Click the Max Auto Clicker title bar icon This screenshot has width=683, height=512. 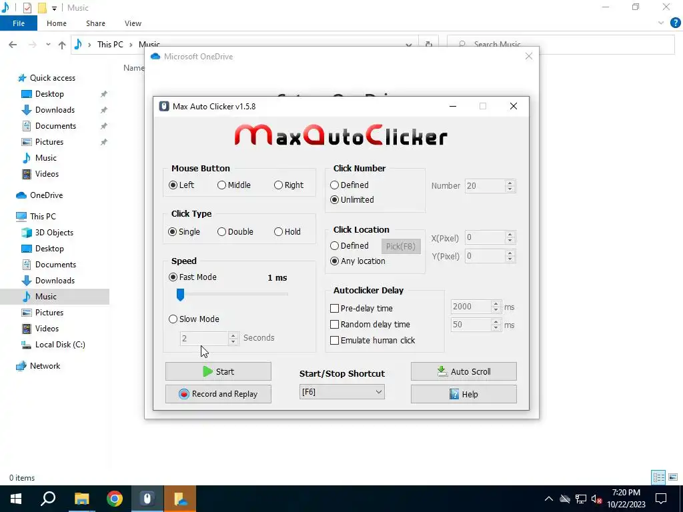pos(164,107)
